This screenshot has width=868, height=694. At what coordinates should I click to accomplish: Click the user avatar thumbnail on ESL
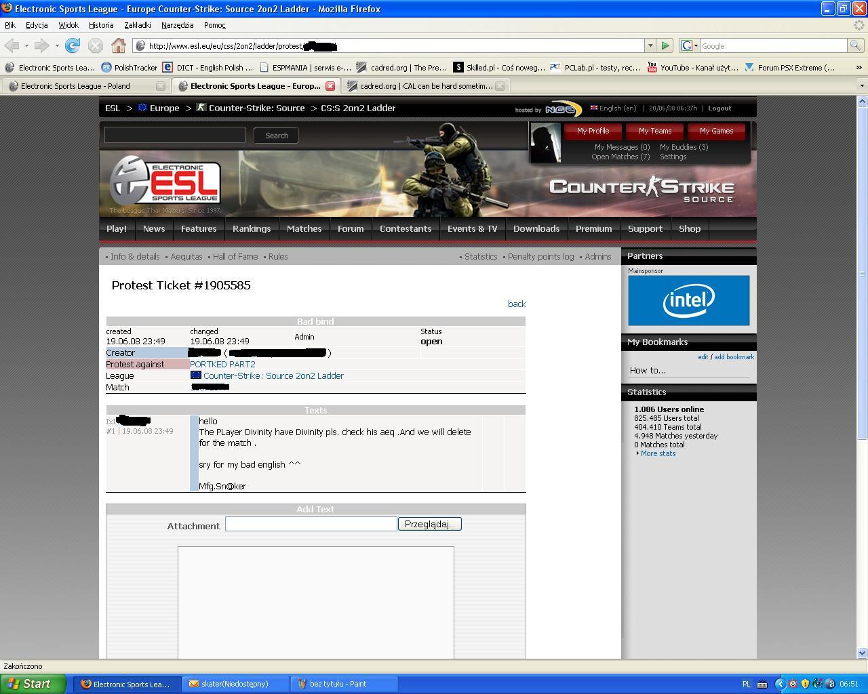tap(545, 143)
